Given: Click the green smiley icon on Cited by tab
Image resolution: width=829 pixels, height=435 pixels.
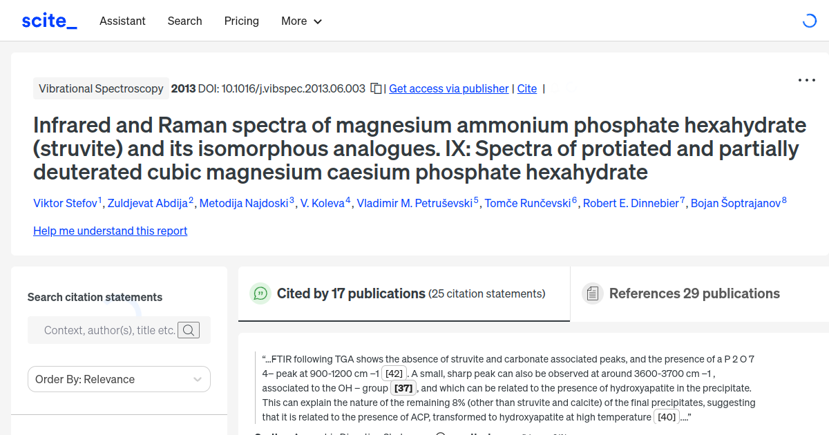Looking at the screenshot, I should click(x=260, y=293).
